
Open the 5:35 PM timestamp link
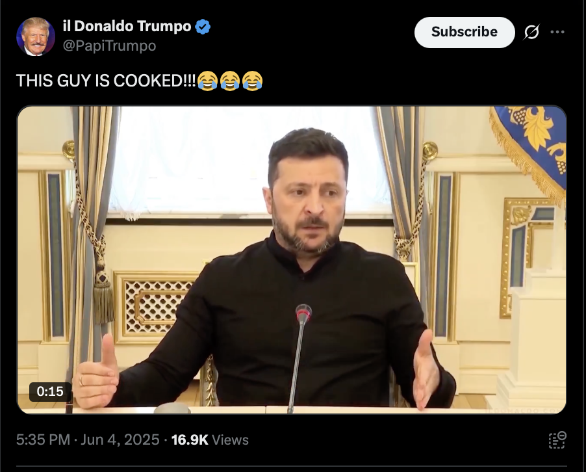click(43, 440)
